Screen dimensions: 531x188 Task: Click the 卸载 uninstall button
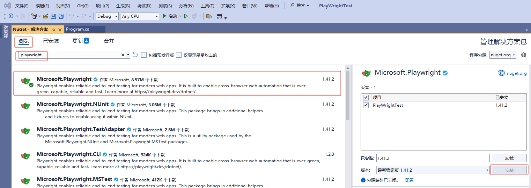509,158
